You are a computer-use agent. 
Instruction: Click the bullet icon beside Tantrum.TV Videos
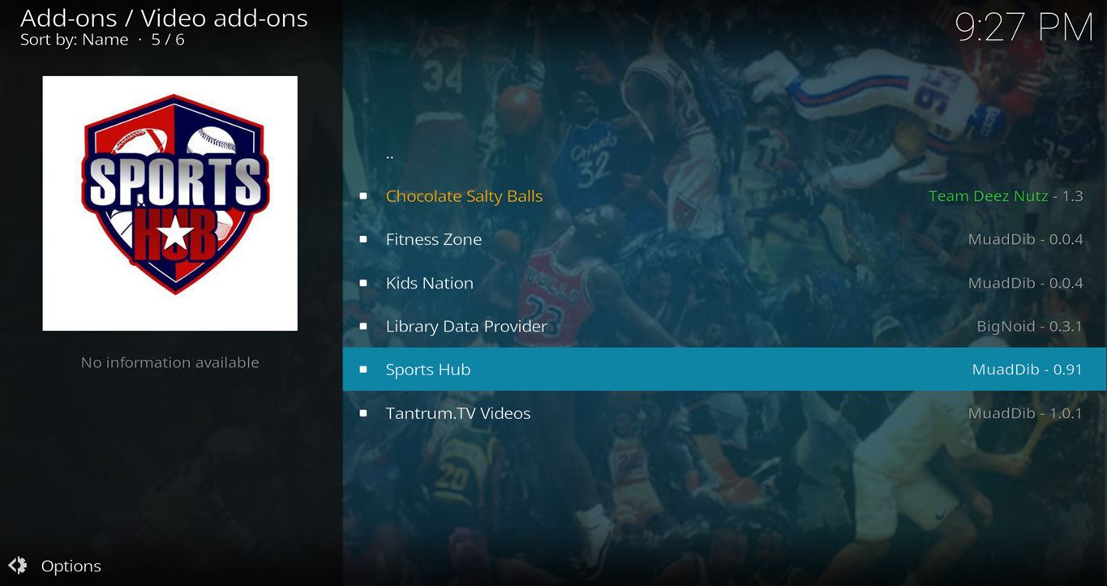click(363, 413)
